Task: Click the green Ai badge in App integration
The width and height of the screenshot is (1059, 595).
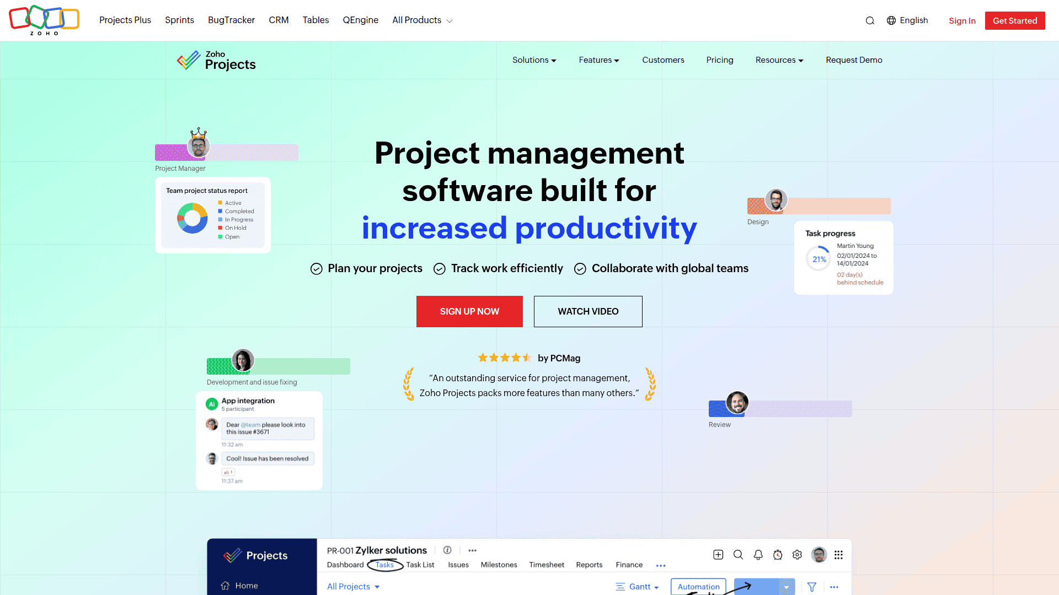Action: (212, 404)
